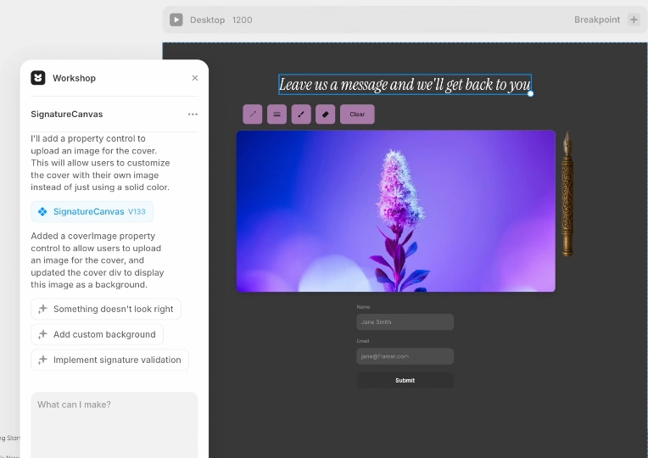Screen dimensions: 648x458
Task: Click the SignatureCanvas panel title
Action: tap(66, 114)
